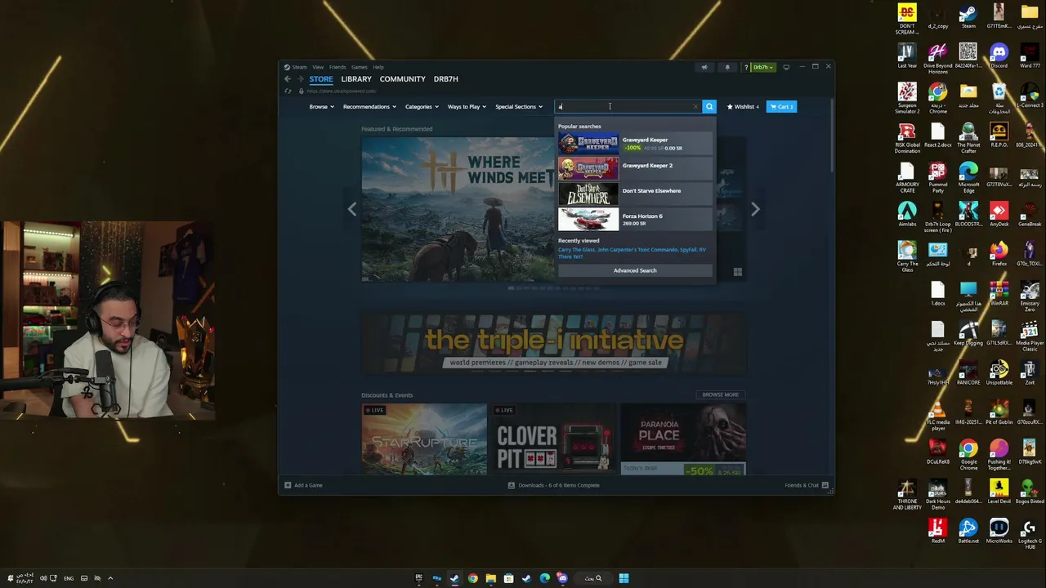
Task: Click the Advanced Search button
Action: (635, 270)
